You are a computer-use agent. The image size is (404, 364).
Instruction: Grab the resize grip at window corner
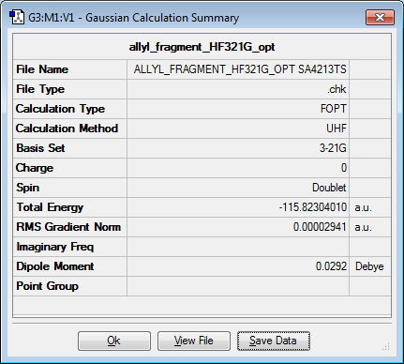pos(386,346)
